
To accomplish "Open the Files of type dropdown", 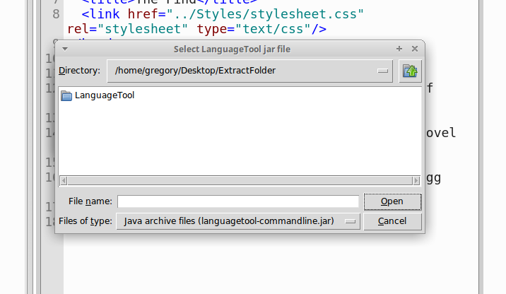I will coord(238,221).
